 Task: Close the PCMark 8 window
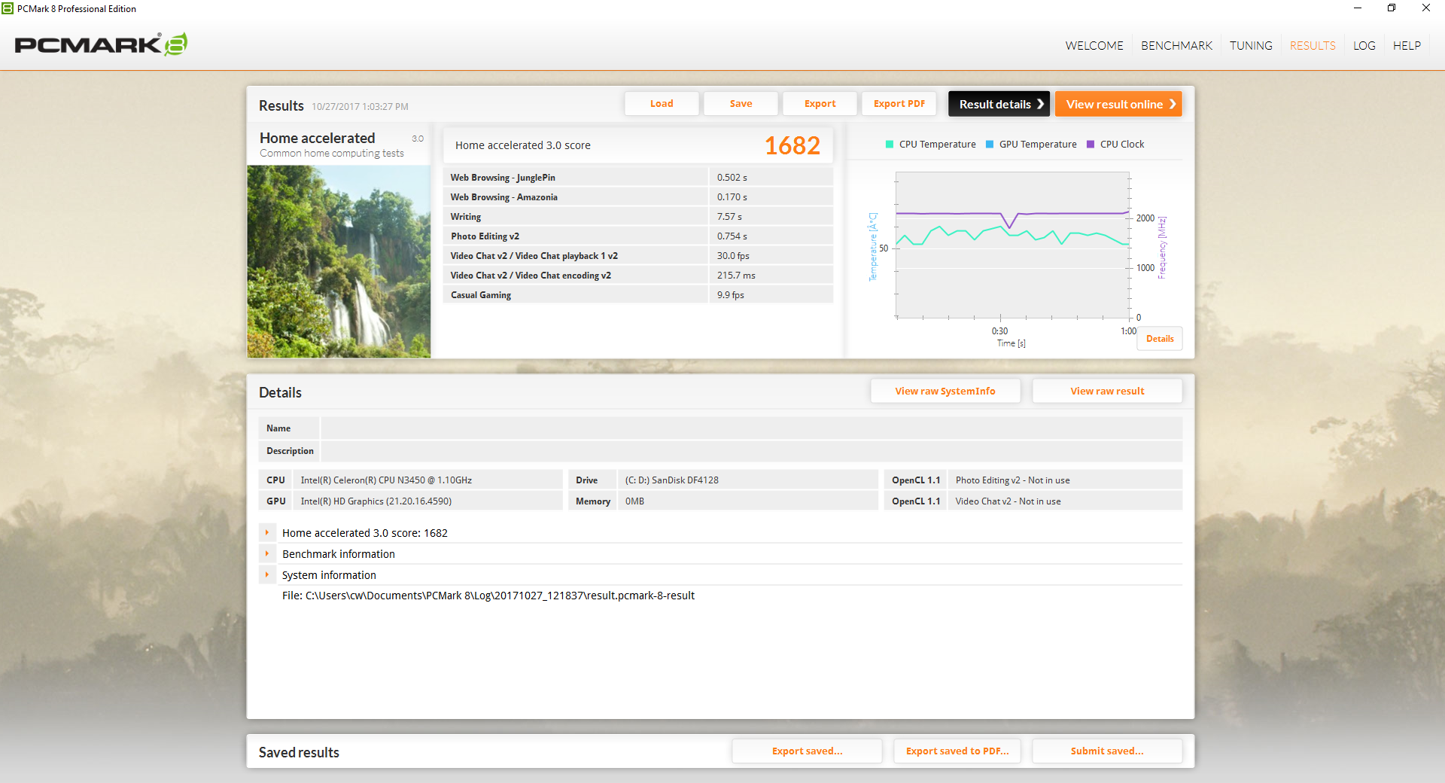tap(1426, 8)
